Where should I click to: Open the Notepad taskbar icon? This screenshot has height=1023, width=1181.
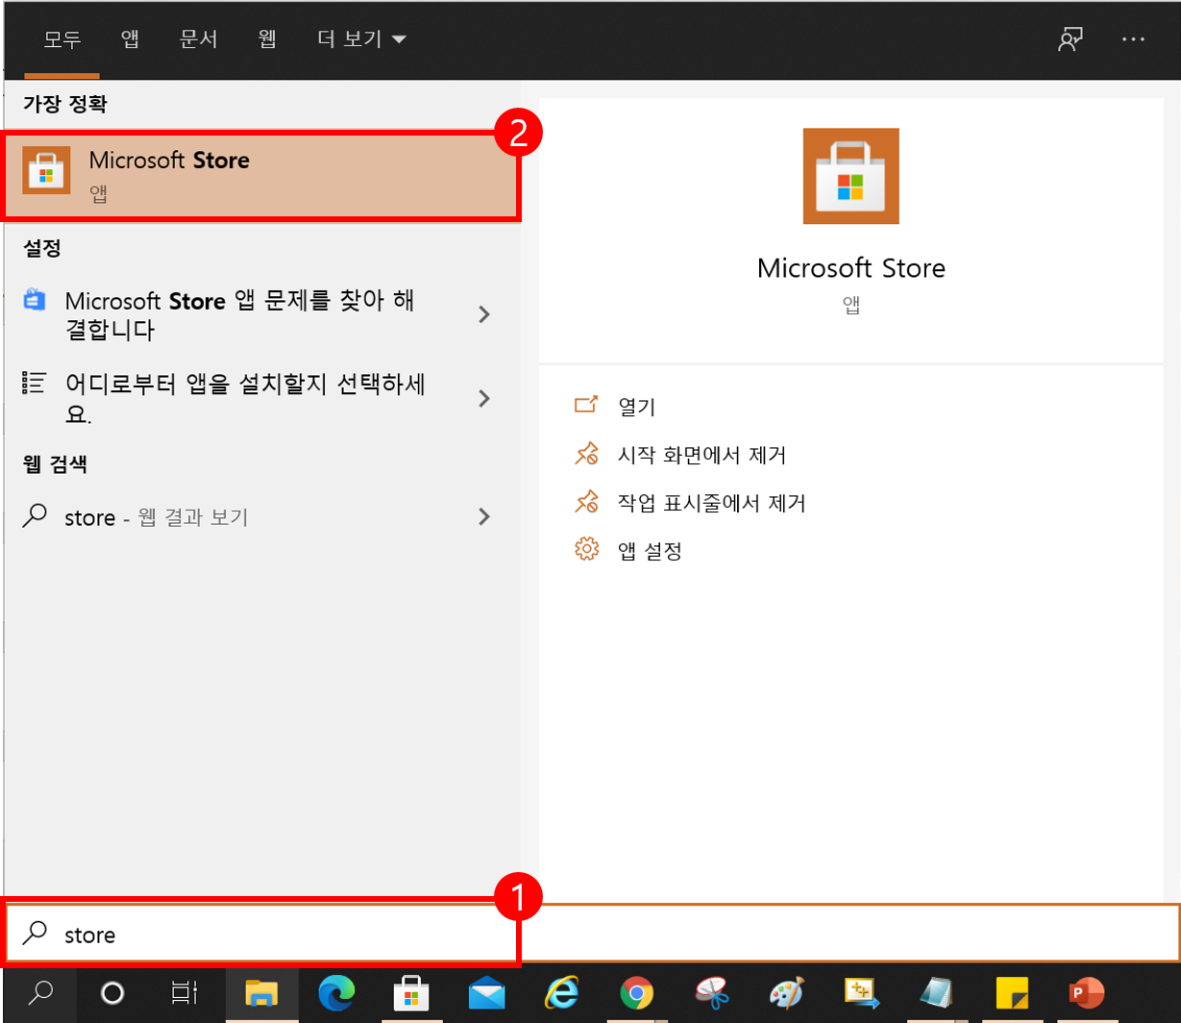937,993
